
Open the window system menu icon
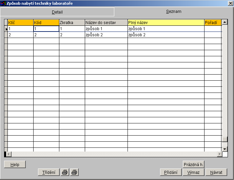pyautogui.click(x=3, y=3)
